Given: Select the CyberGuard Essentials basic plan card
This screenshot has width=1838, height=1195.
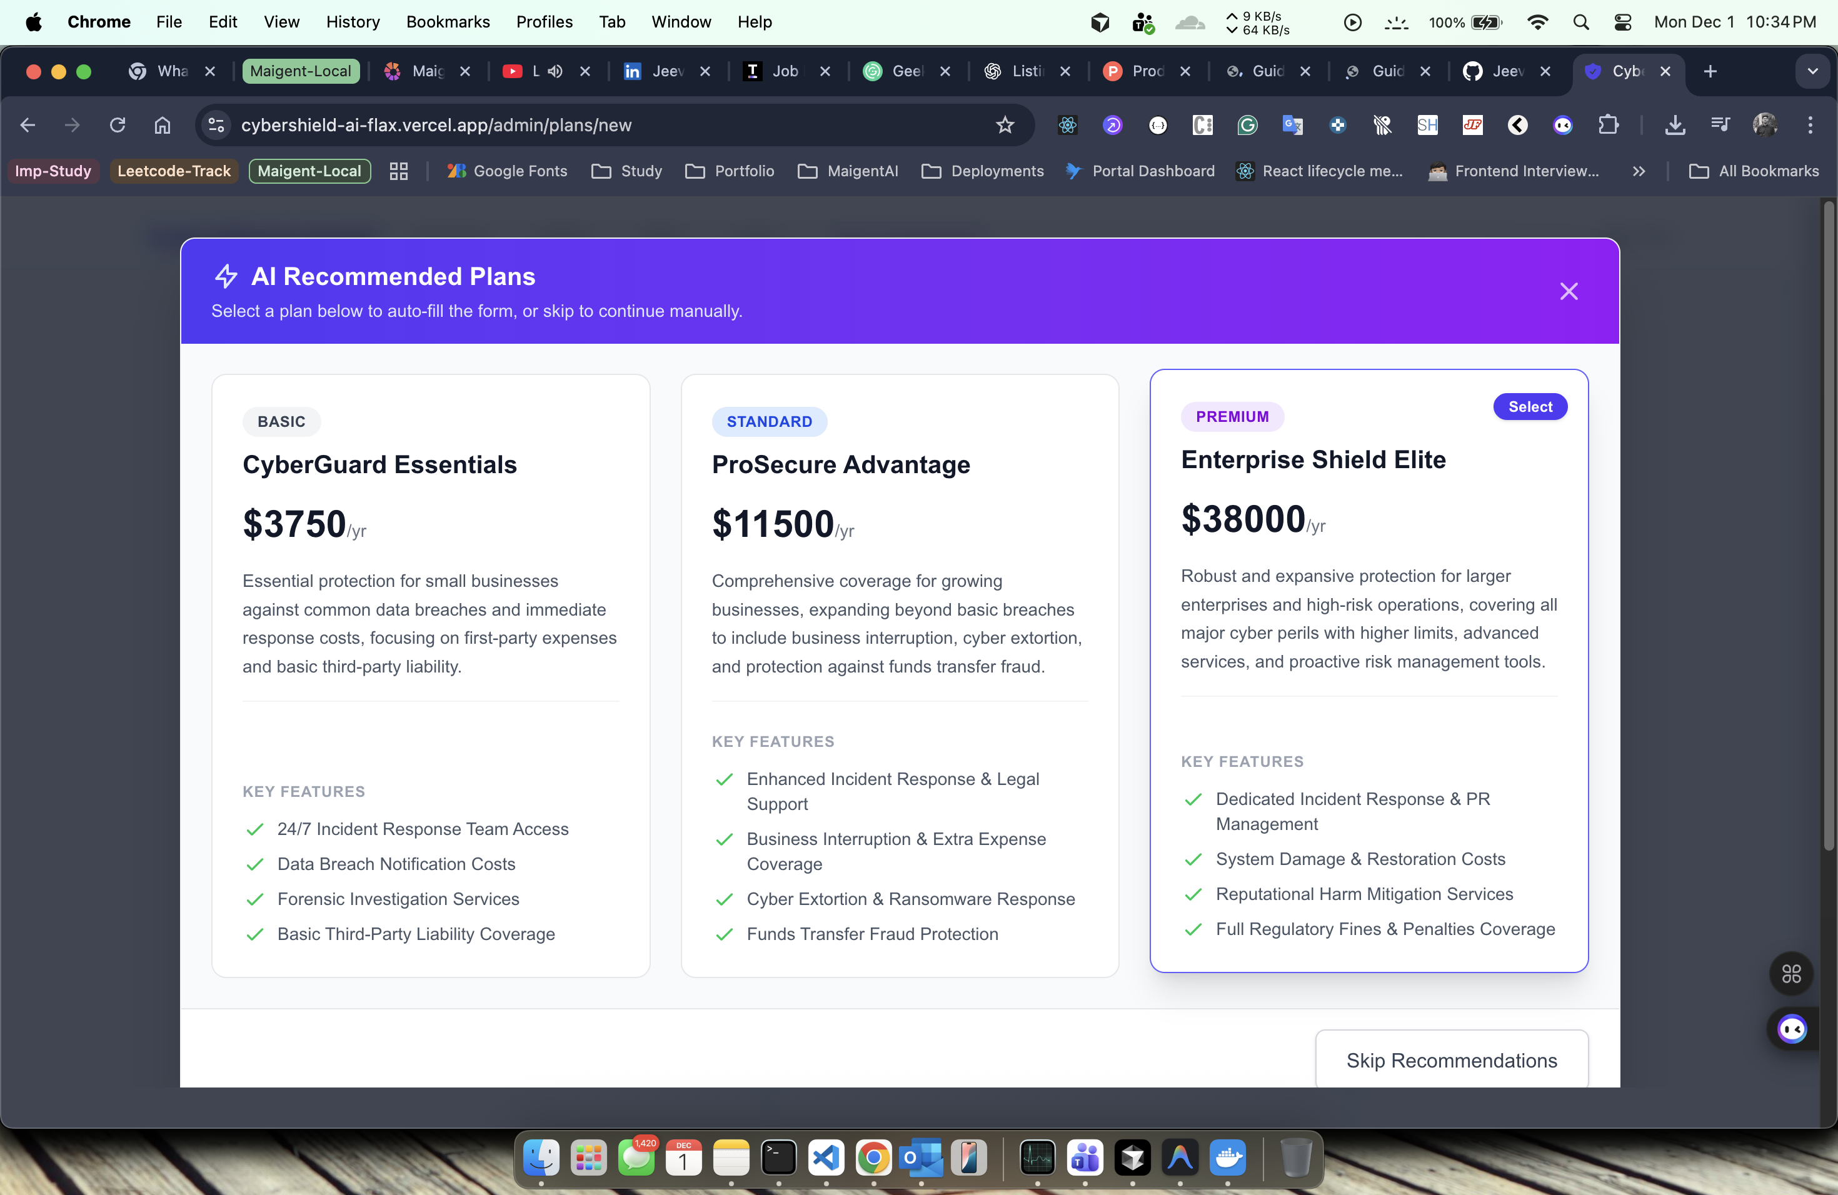Looking at the screenshot, I should pos(430,676).
